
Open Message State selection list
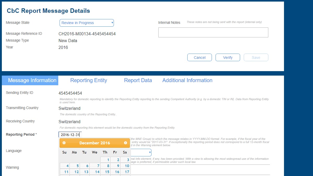tap(86, 23)
